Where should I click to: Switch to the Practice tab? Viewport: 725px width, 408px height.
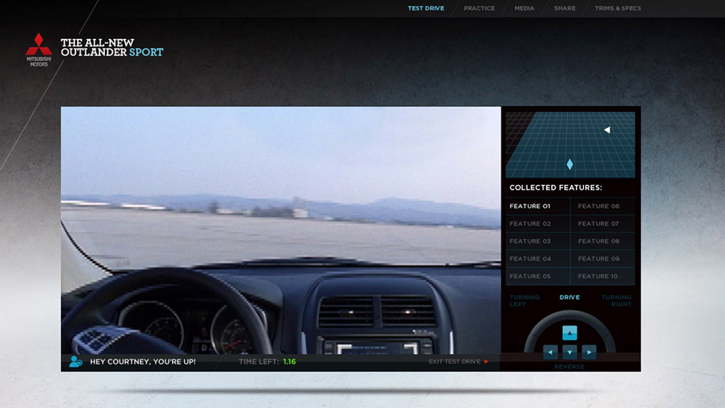479,8
